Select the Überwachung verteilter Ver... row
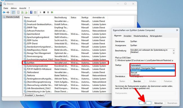 [65, 85]
